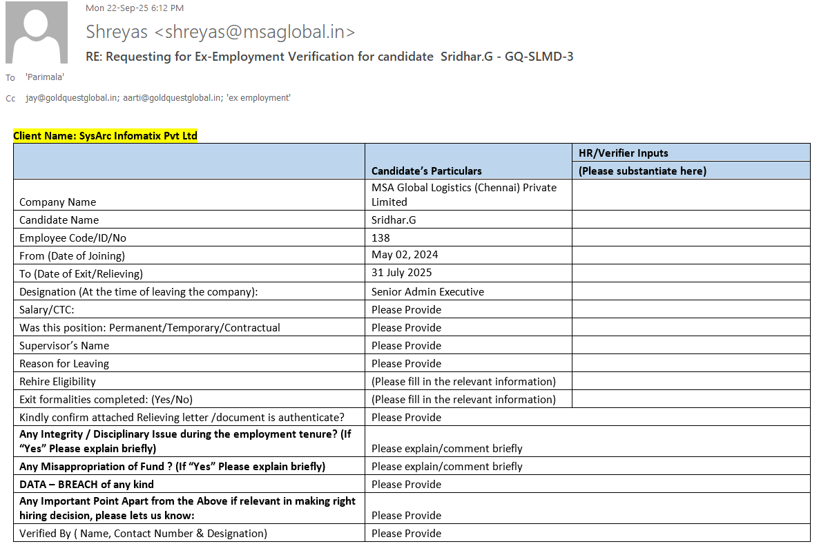Click highlighted Client Name: SysArc Infomatix Pvt Ltd
This screenshot has width=819, height=553.
[105, 136]
